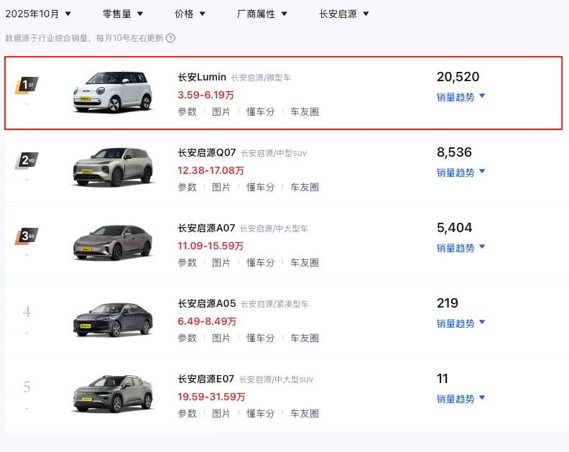This screenshot has height=452, width=569.
Task: View the 长安启源A05 car image
Action: tap(113, 319)
